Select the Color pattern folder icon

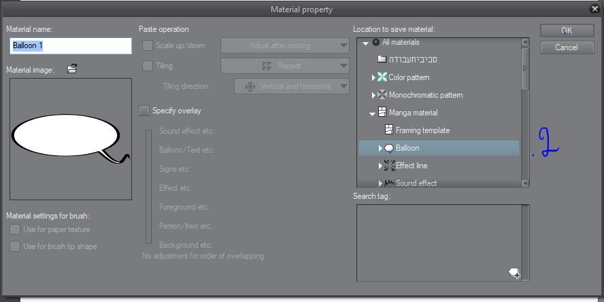(382, 77)
